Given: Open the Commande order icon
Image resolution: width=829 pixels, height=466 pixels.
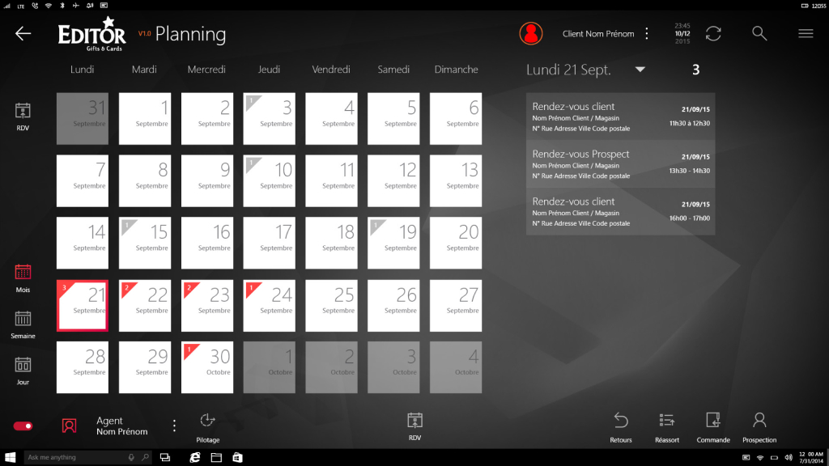Looking at the screenshot, I should pyautogui.click(x=713, y=421).
